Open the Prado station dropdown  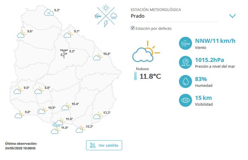[181, 16]
